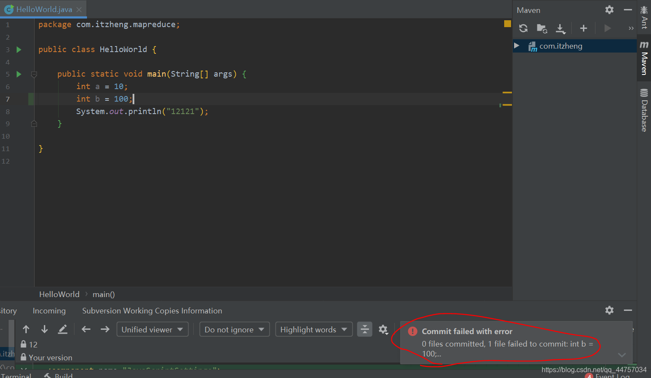Click download sources icon in Maven panel
This screenshot has width=651, height=378.
[560, 28]
